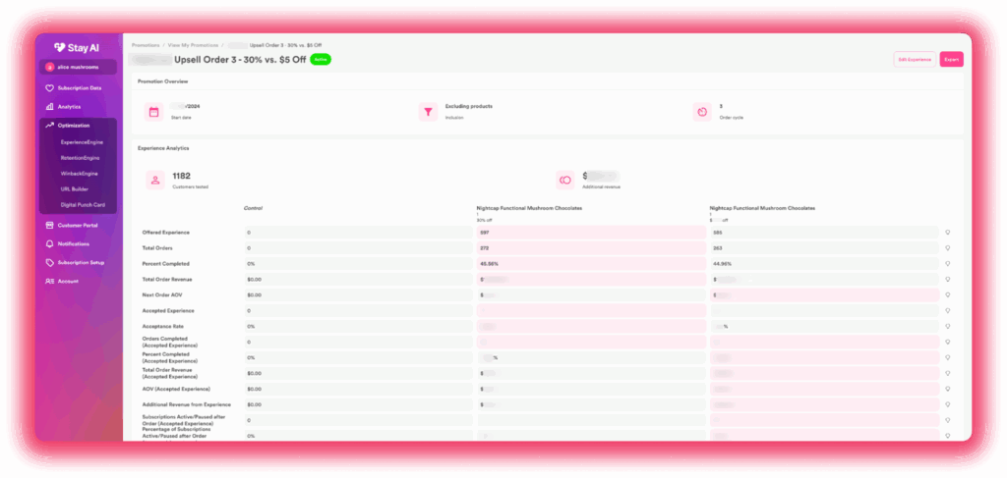Open ExperienceEngine under Optimization
The image size is (1007, 478).
[x=82, y=142]
